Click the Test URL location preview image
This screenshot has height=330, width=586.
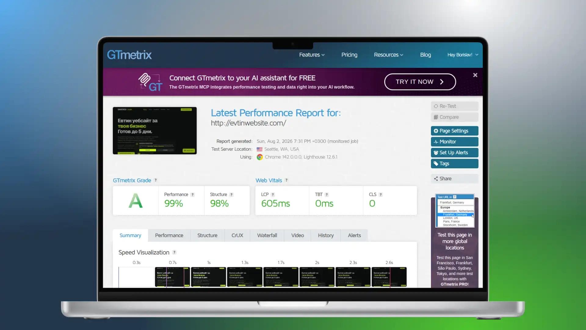[x=455, y=211]
